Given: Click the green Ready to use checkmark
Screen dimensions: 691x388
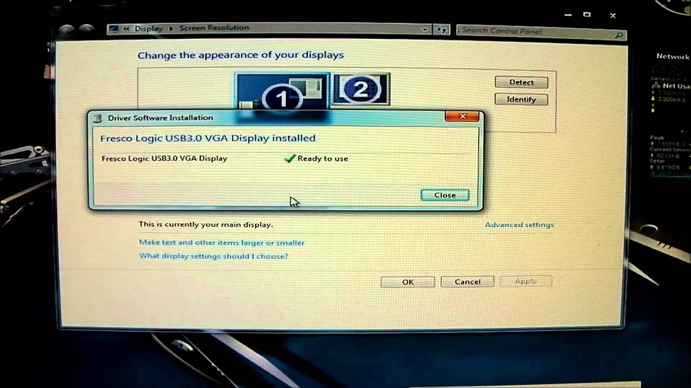Looking at the screenshot, I should (290, 158).
